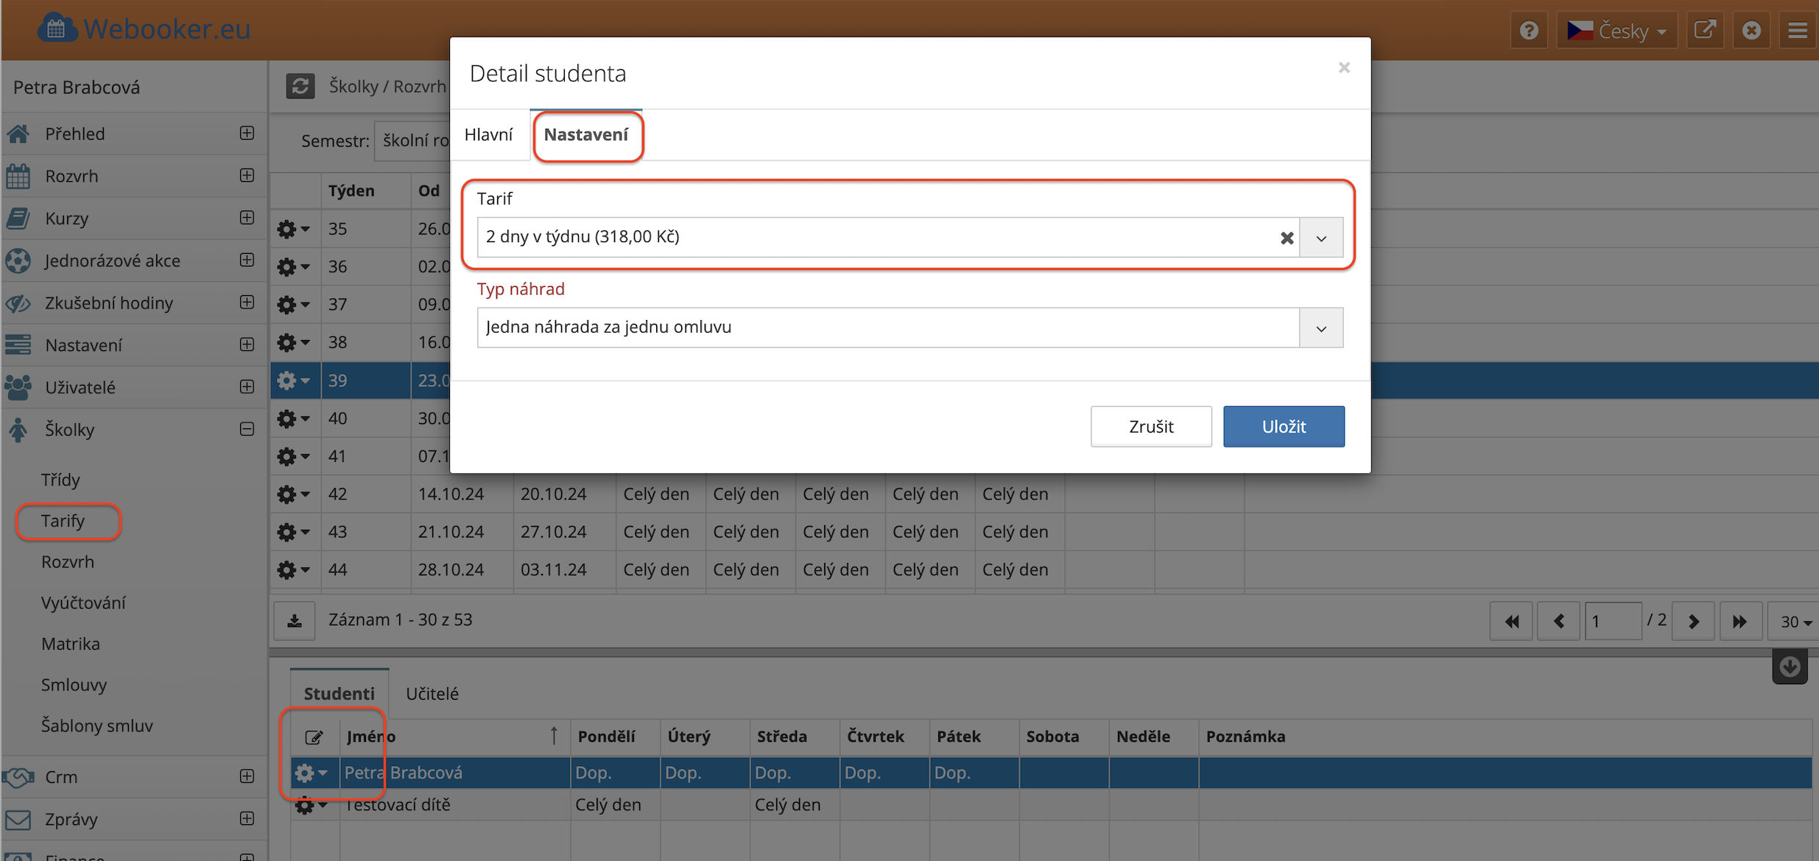1819x861 pixels.
Task: Expand the Přehled sidebar section
Action: point(247,133)
